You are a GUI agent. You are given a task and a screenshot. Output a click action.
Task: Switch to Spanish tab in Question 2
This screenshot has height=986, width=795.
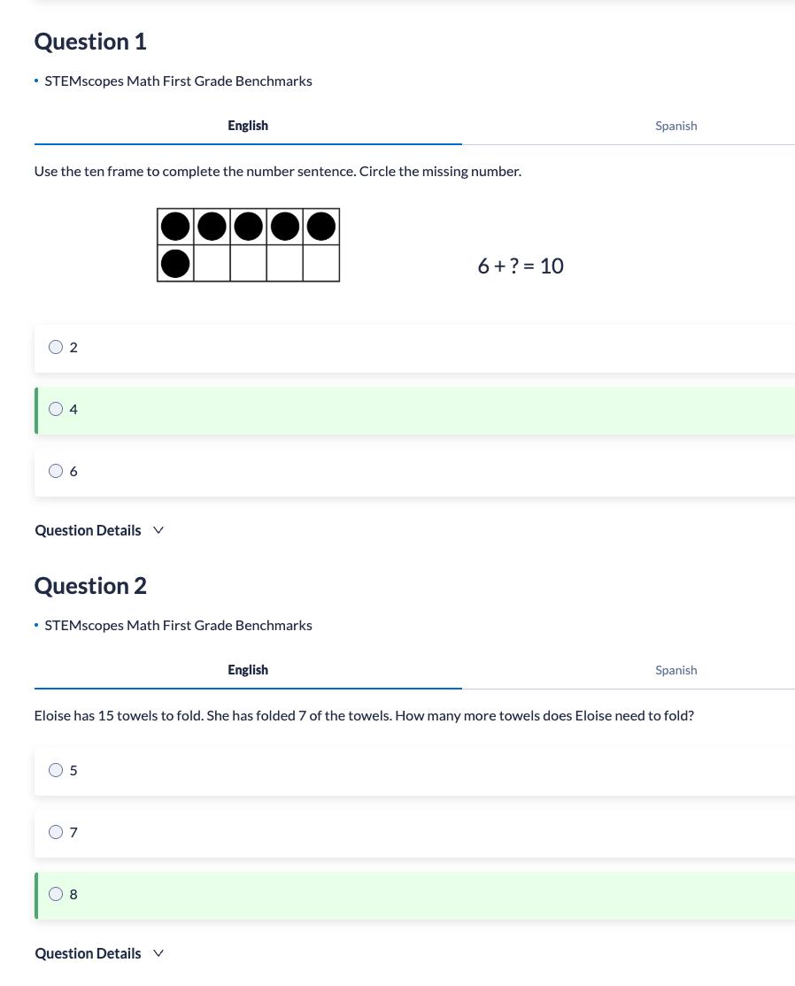pyautogui.click(x=676, y=670)
